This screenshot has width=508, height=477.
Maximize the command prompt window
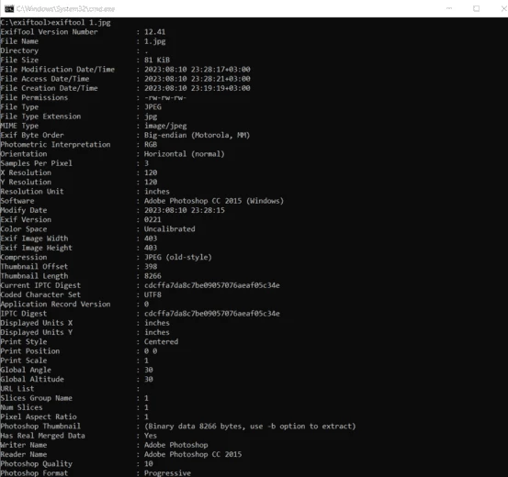pyautogui.click(x=476, y=9)
